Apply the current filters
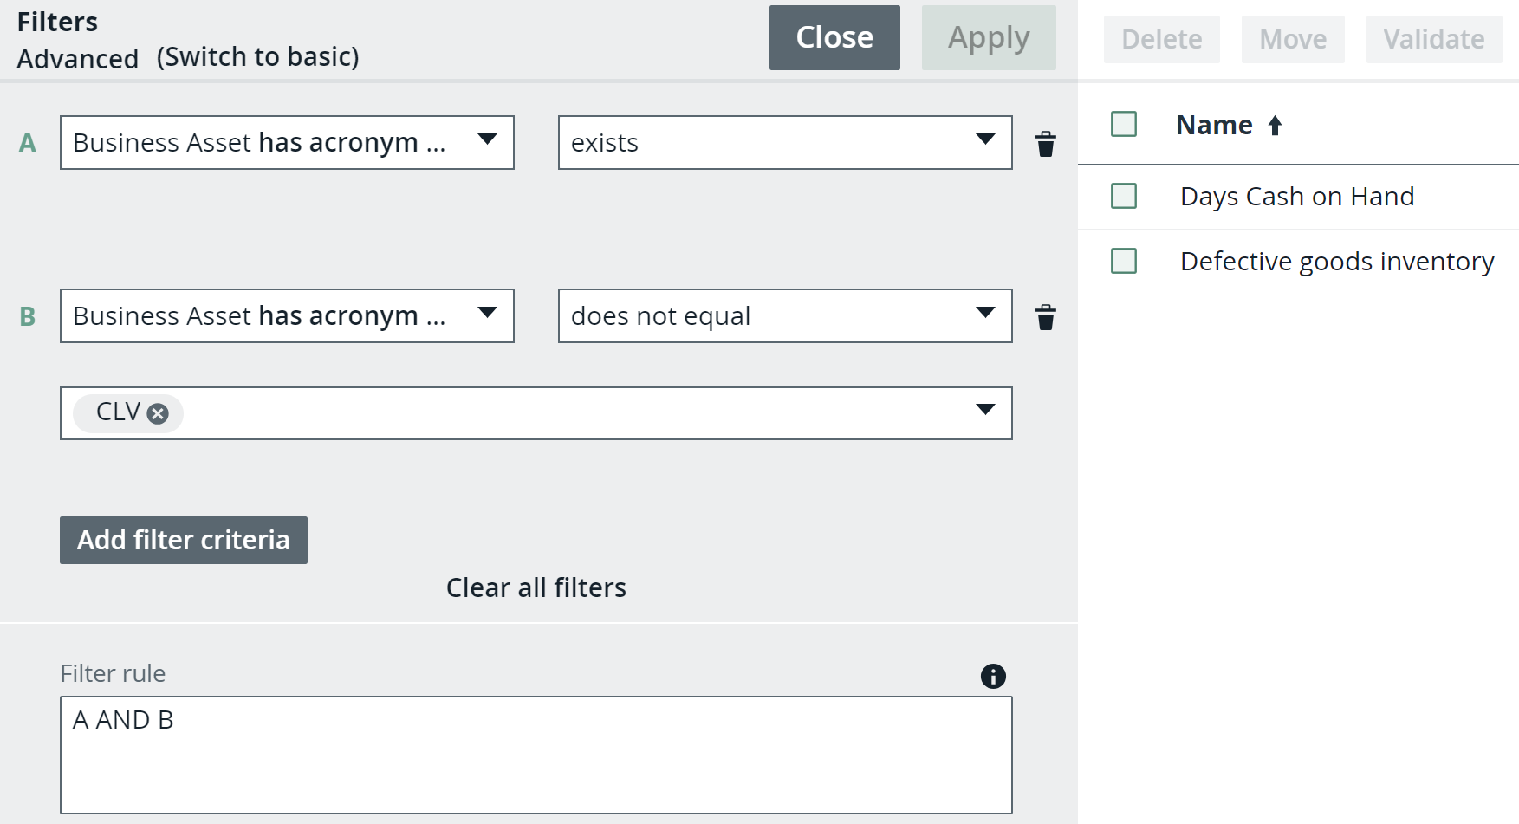 tap(989, 37)
